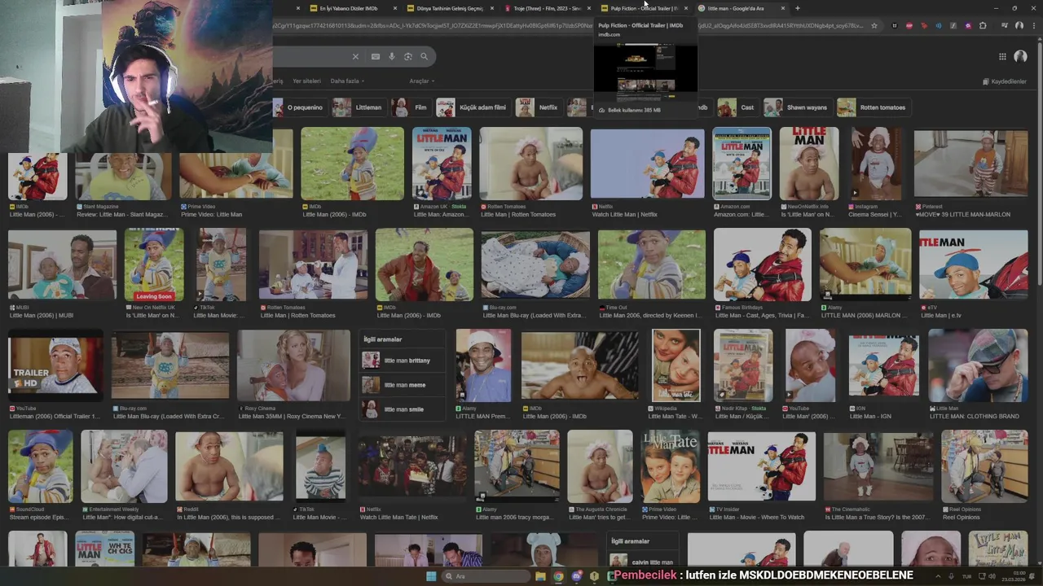1043x586 pixels.
Task: Filter images by 'Rotten tomatoes' chip
Action: (x=873, y=107)
